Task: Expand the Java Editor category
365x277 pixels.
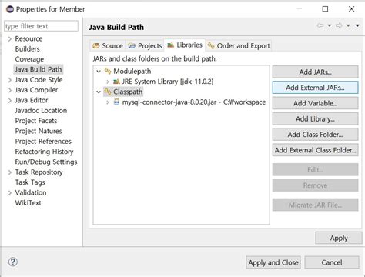Action: [10, 101]
